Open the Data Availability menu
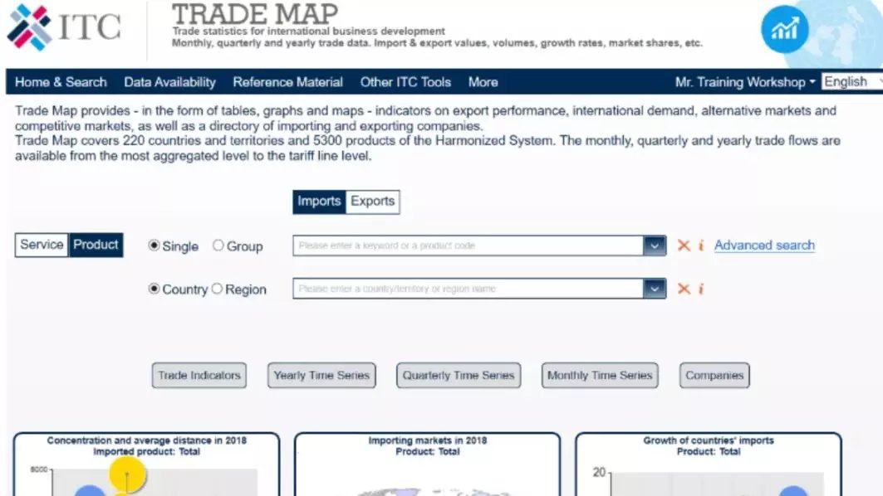Image resolution: width=883 pixels, height=496 pixels. tap(169, 82)
